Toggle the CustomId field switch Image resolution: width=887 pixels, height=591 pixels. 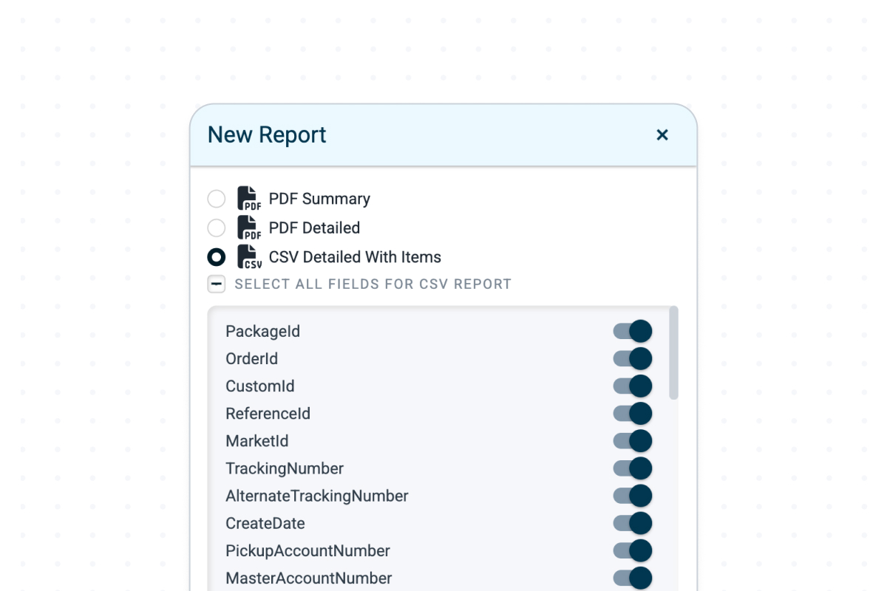tap(633, 386)
